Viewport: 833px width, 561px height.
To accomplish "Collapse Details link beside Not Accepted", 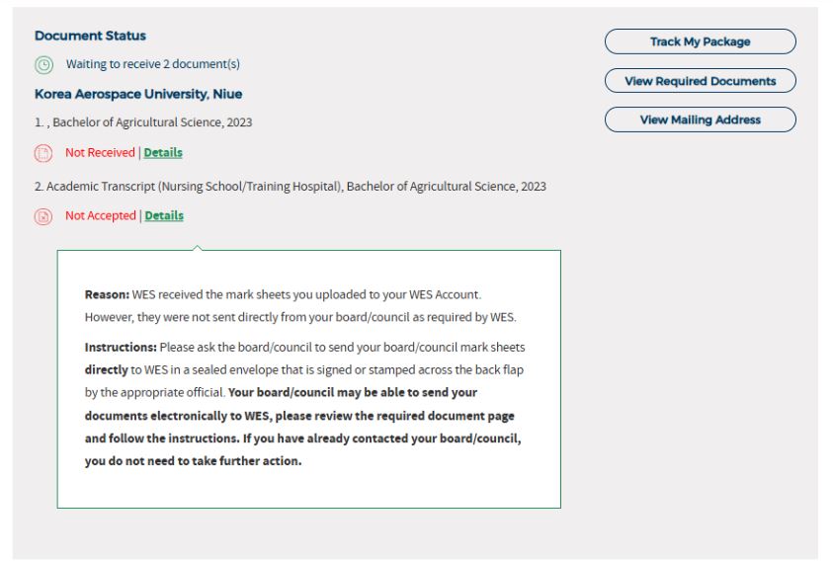I will tap(164, 215).
